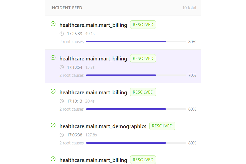Click check icon beside mart_demographics incident

[x=53, y=125]
